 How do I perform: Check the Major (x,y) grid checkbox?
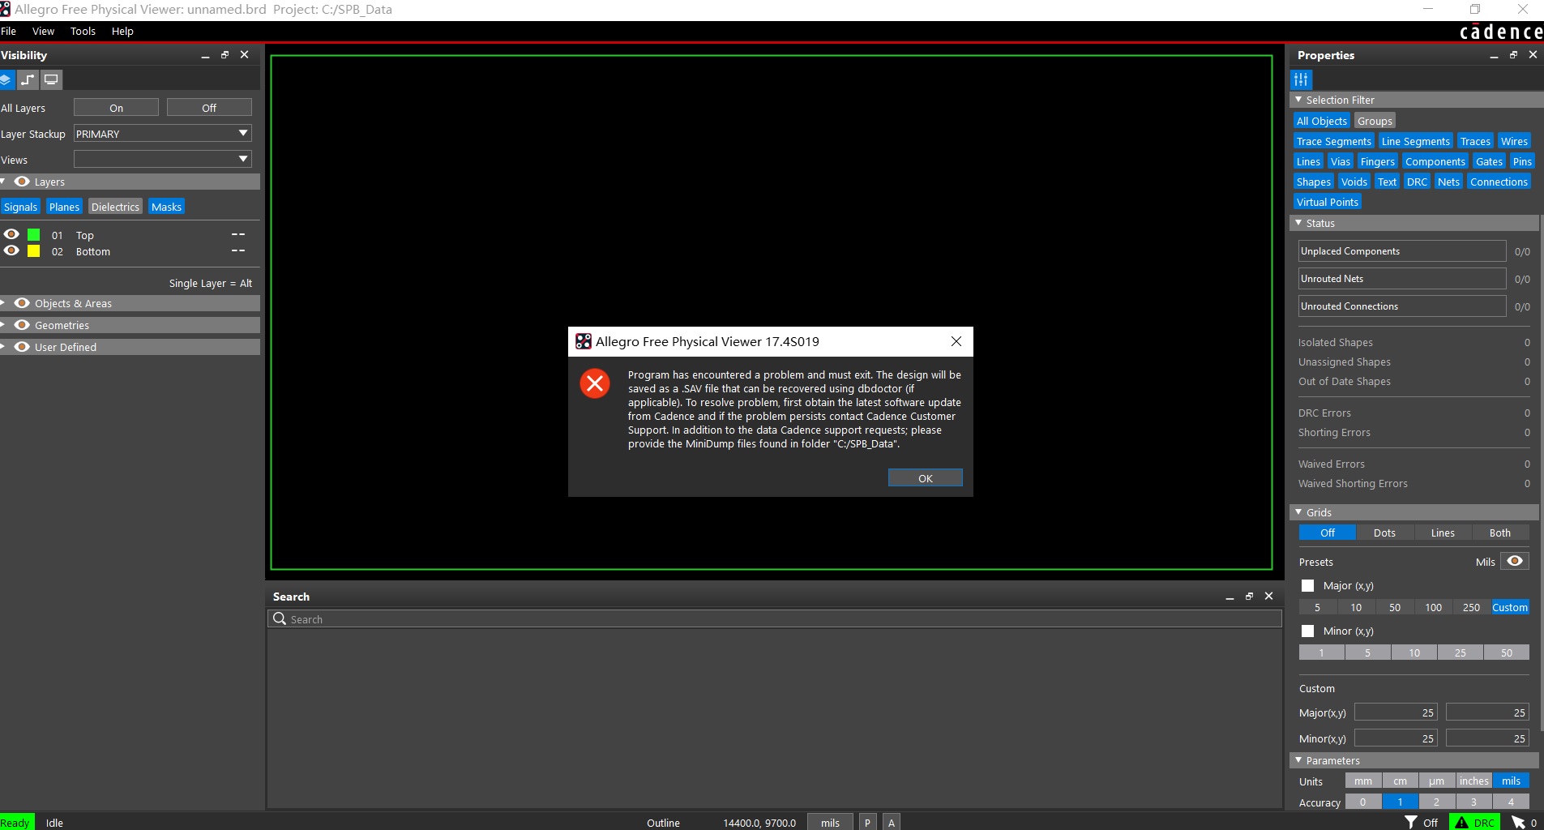coord(1307,585)
